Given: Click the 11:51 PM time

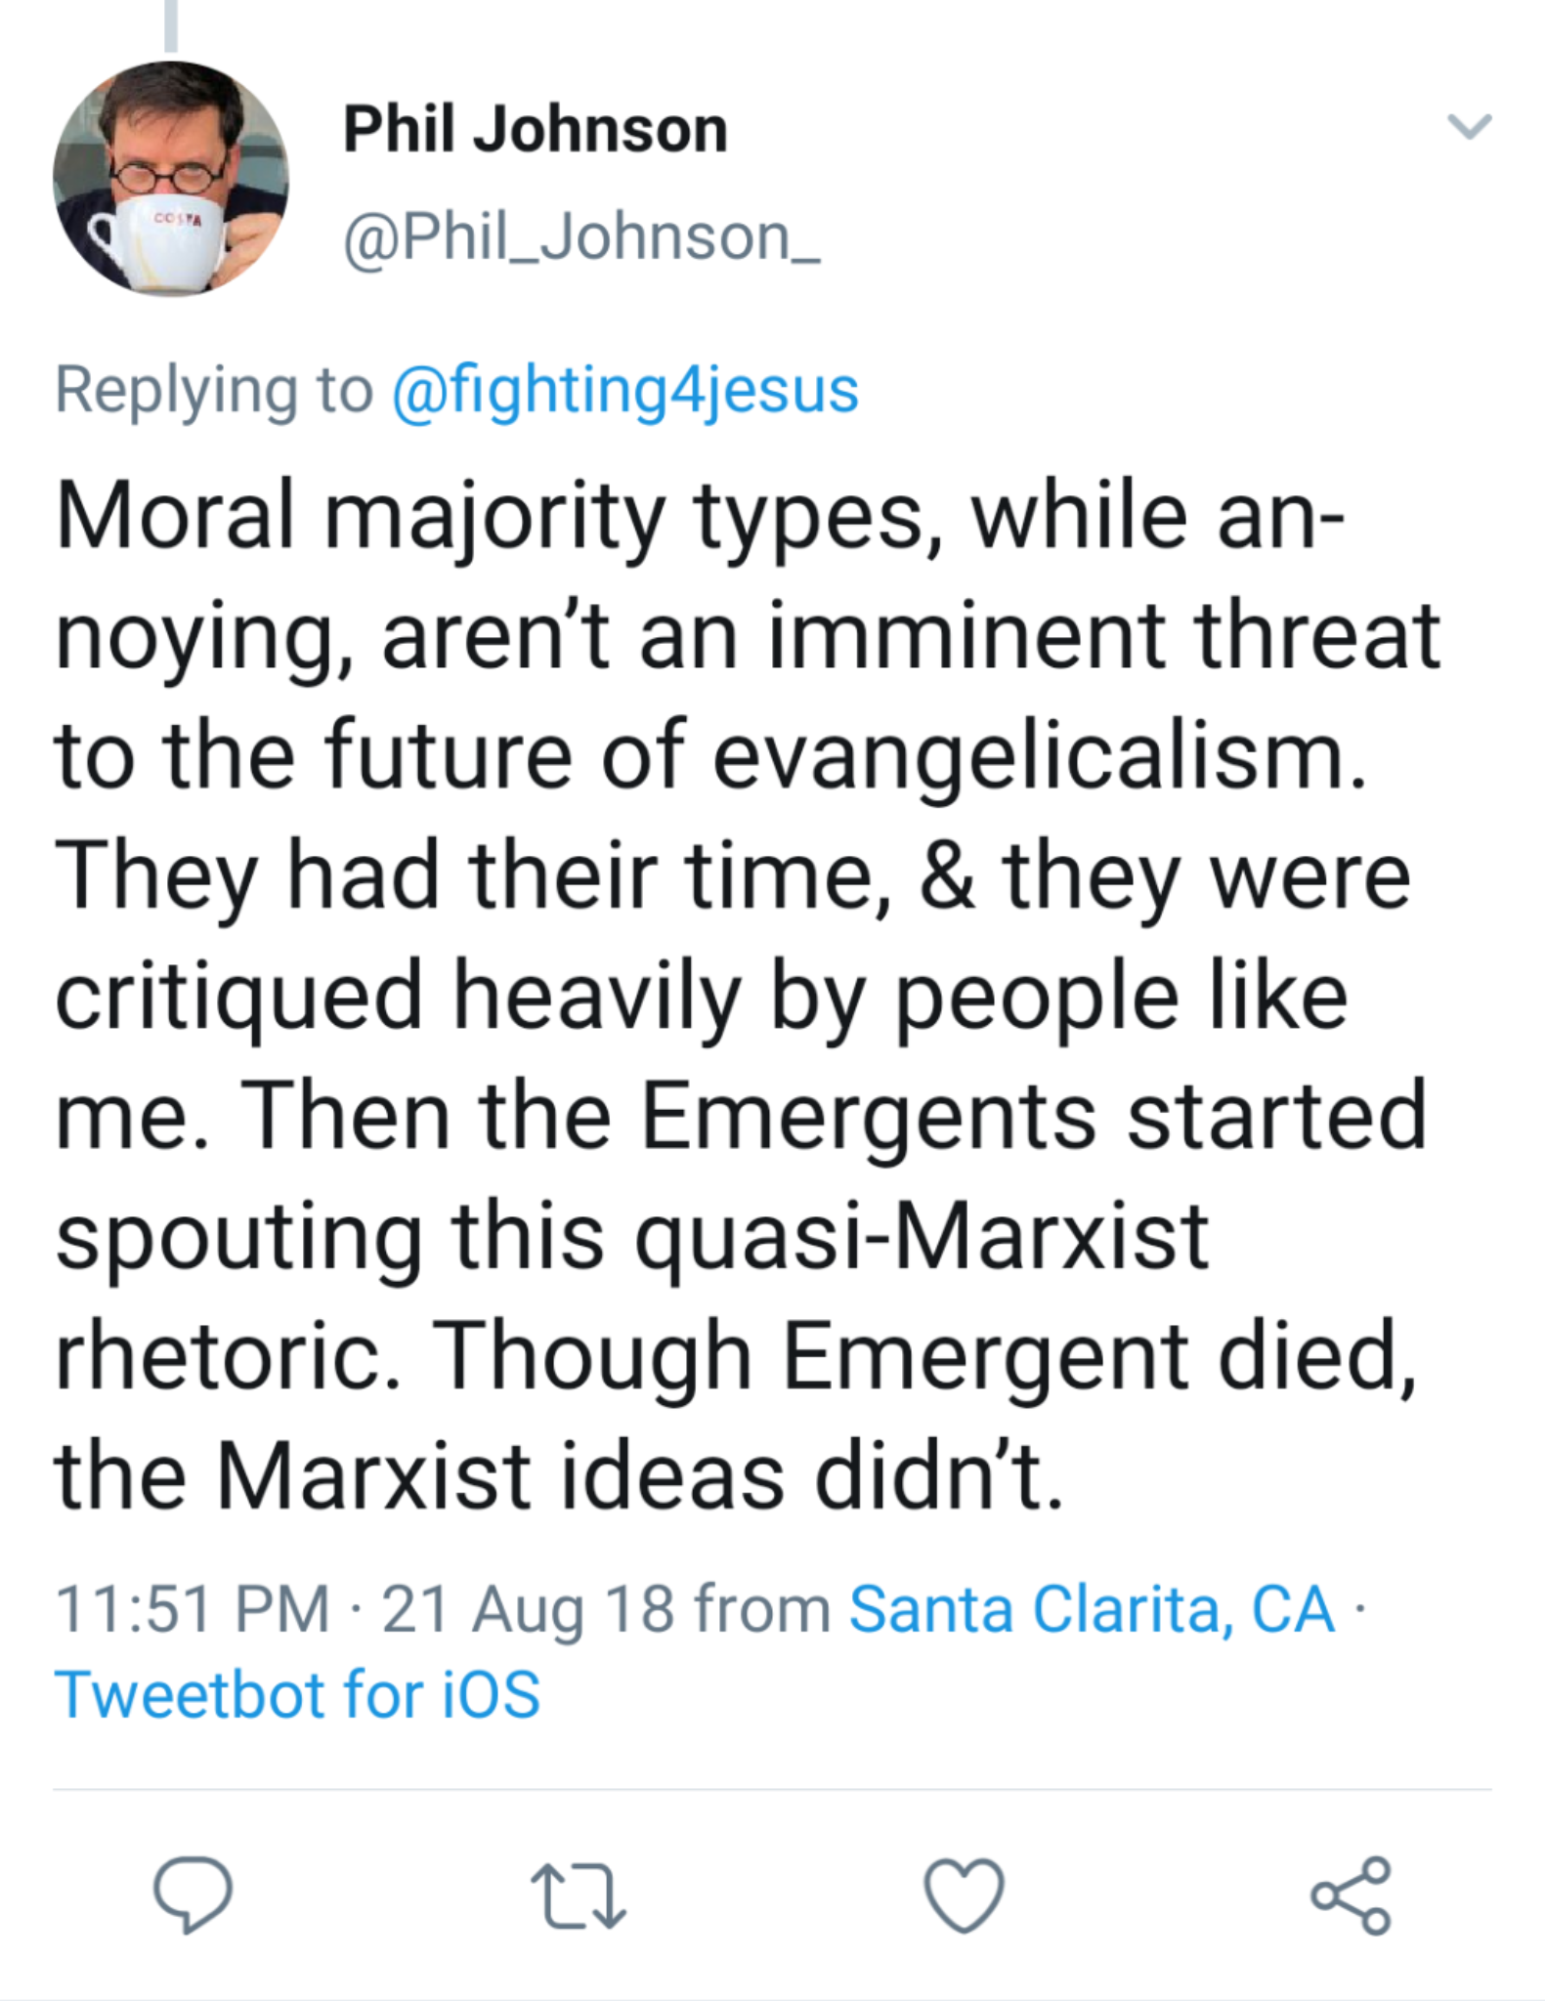Looking at the screenshot, I should coord(193,1608).
